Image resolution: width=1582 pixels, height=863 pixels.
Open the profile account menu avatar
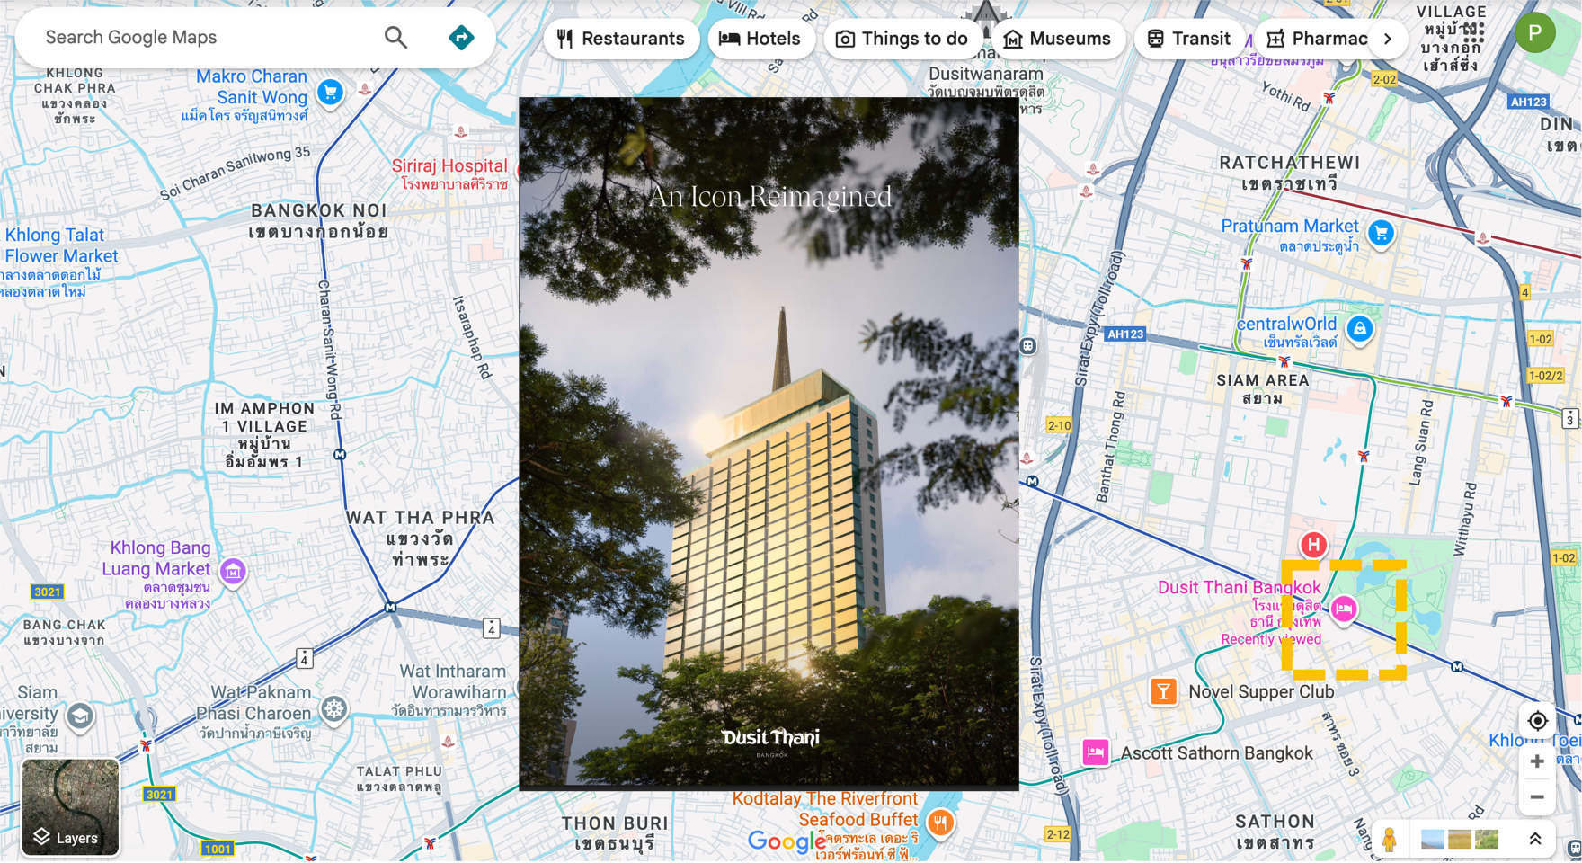(1534, 34)
